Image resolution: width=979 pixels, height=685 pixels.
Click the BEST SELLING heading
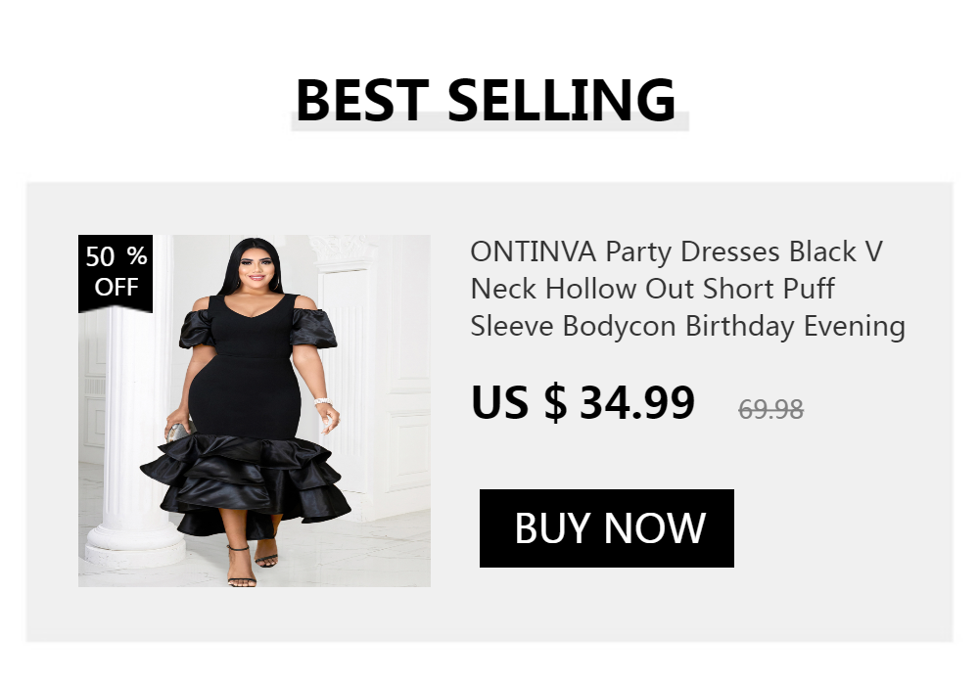(486, 100)
